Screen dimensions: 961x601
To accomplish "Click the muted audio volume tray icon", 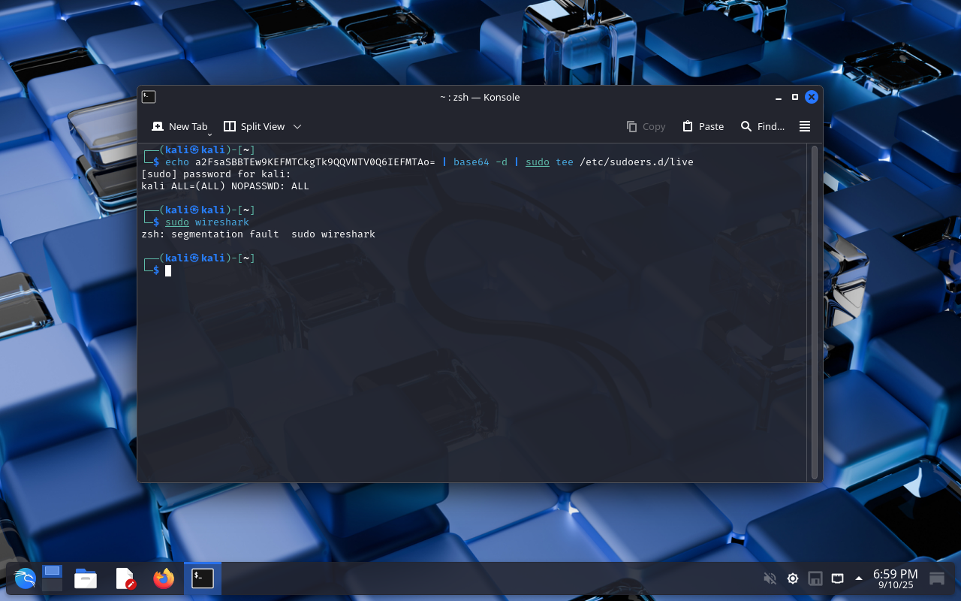I will tap(770, 578).
